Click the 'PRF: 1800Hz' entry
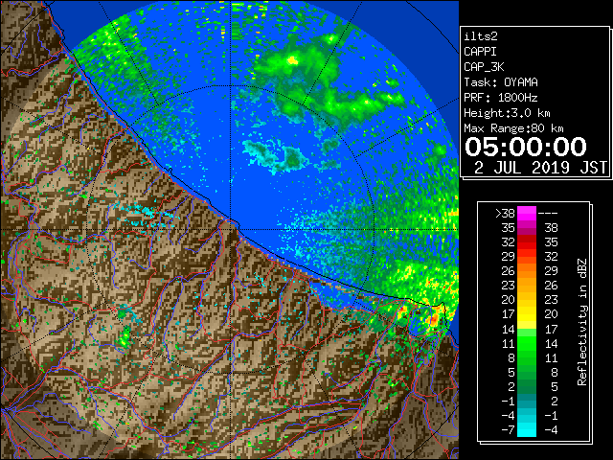Image resolution: width=613 pixels, height=460 pixels. point(501,98)
